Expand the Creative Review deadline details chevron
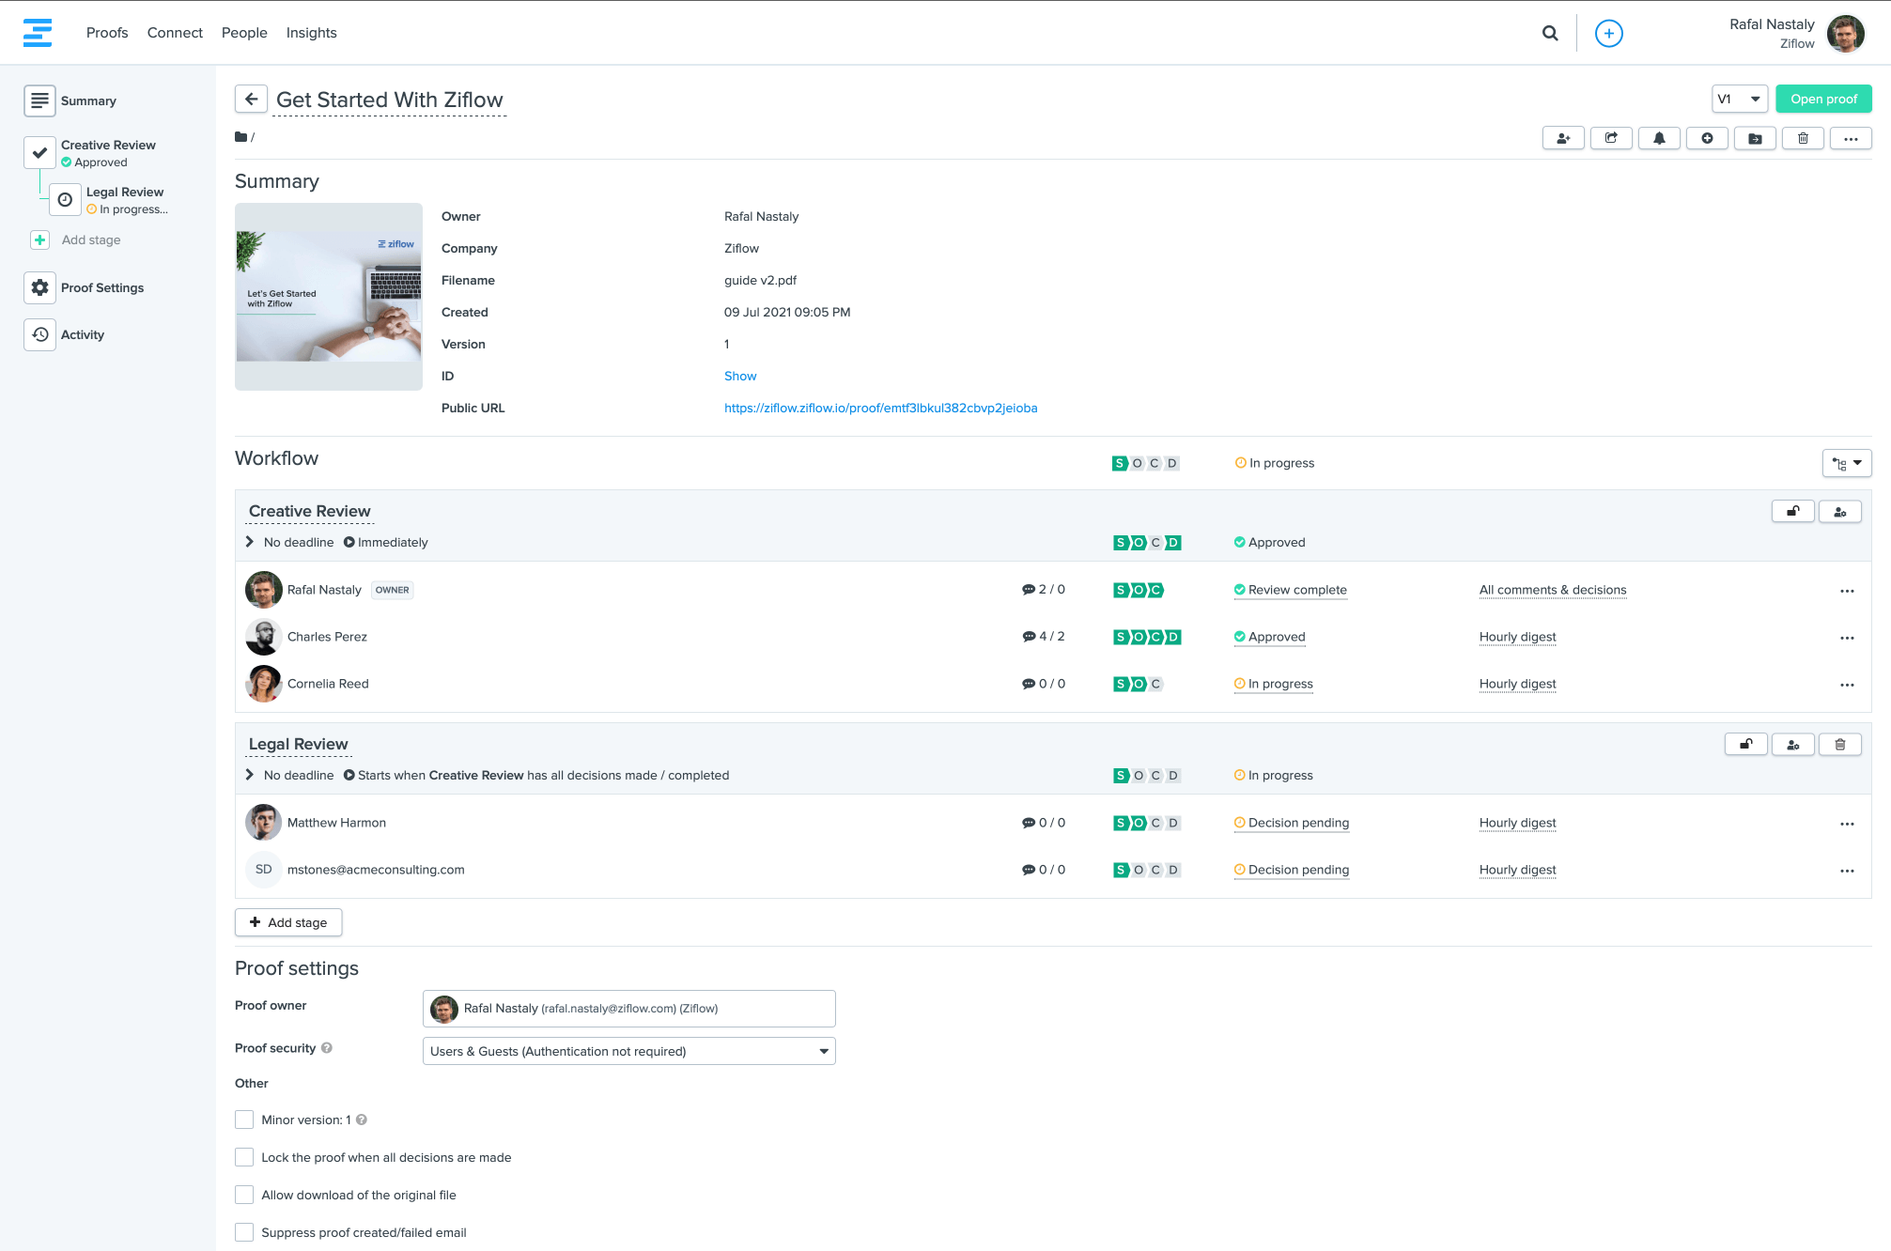The image size is (1891, 1251). 249,542
